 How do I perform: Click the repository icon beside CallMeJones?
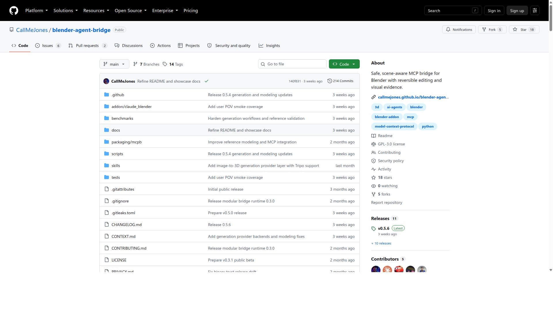12,30
